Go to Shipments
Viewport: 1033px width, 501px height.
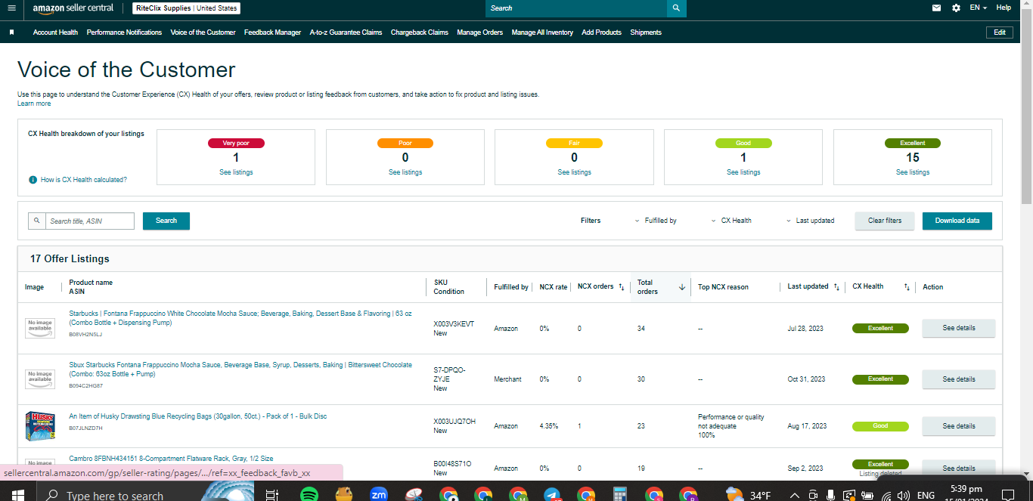pyautogui.click(x=646, y=32)
